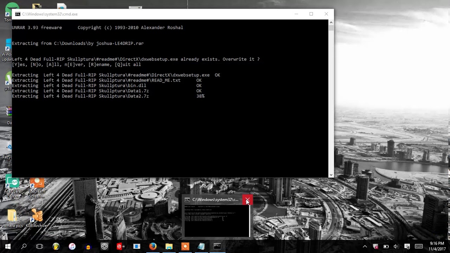Open File Explorer from the taskbar
The width and height of the screenshot is (450, 253).
169,246
